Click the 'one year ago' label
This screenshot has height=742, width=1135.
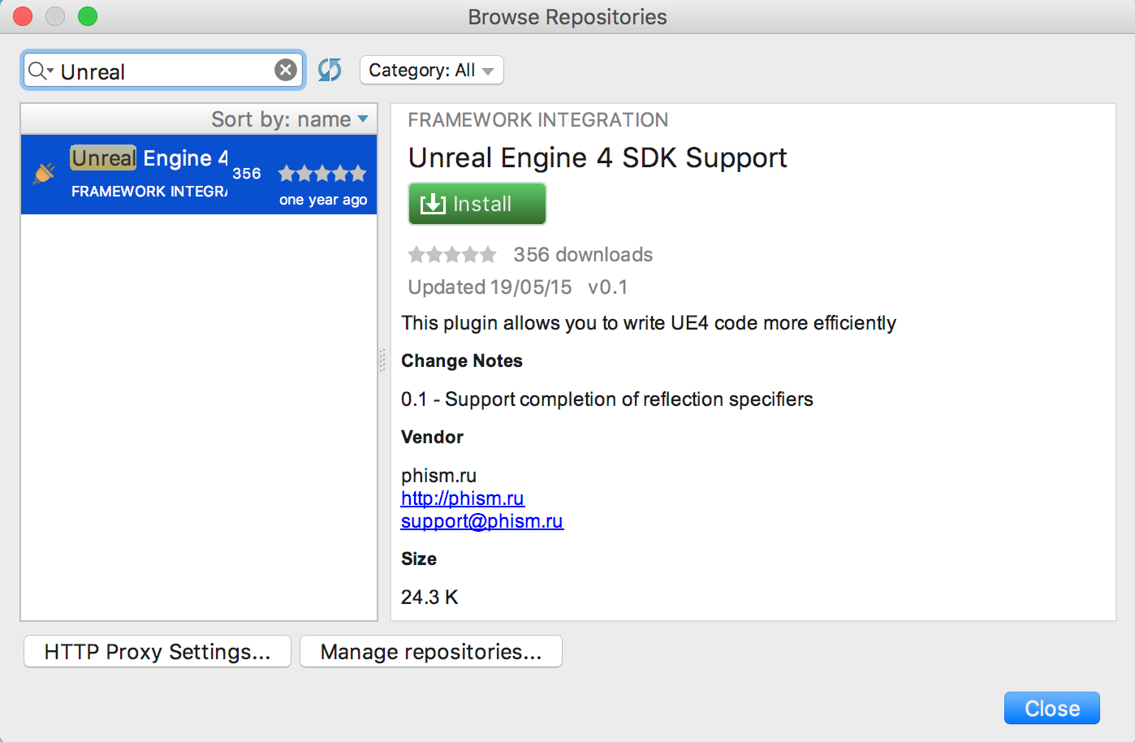click(323, 200)
